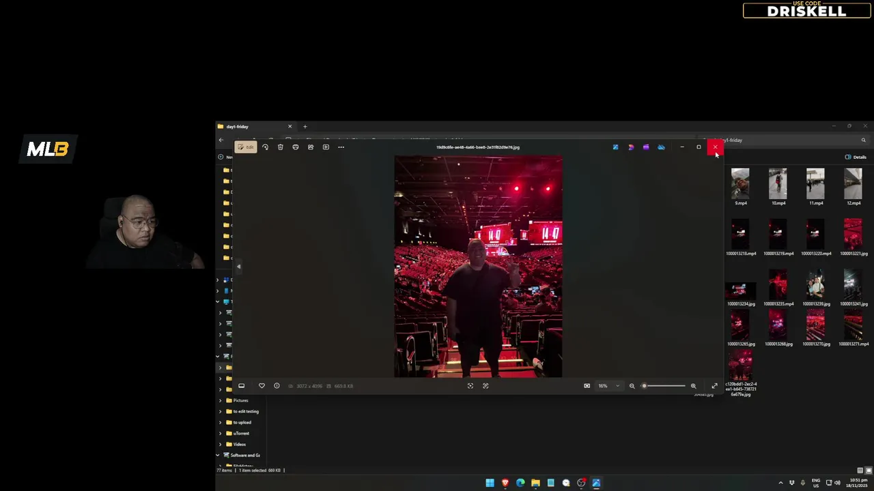Share the photo using the share icon
Screen dimensions: 874x491
[x=311, y=147]
